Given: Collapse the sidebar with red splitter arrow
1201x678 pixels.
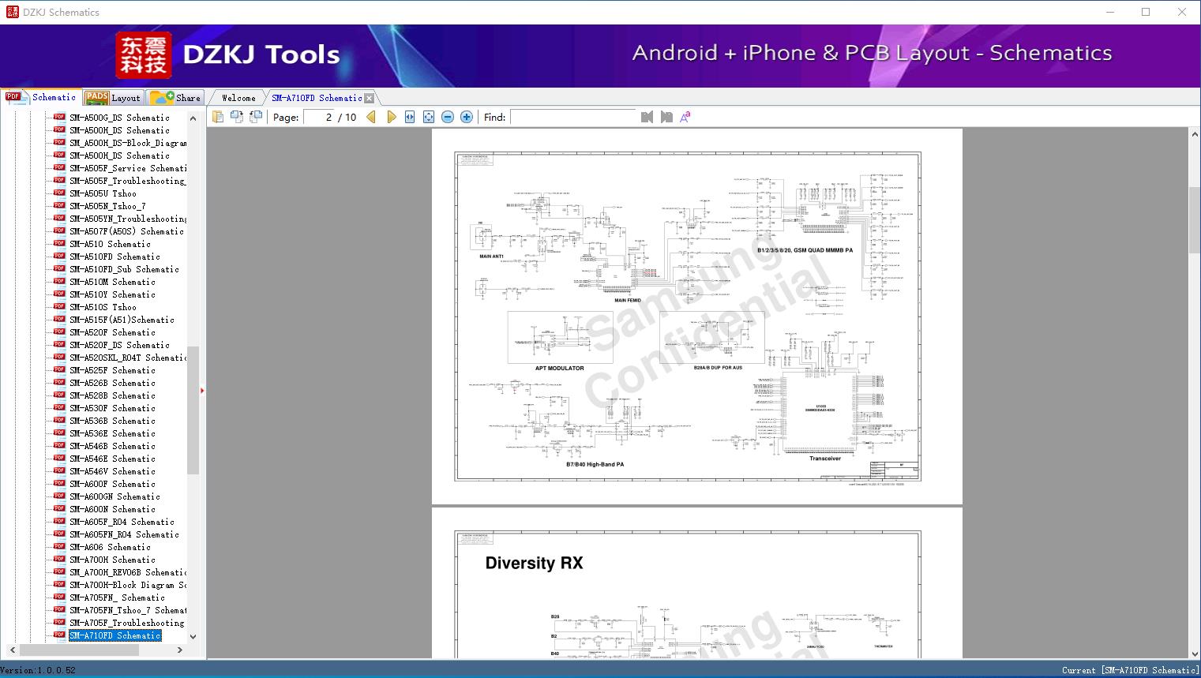Looking at the screenshot, I should [202, 391].
